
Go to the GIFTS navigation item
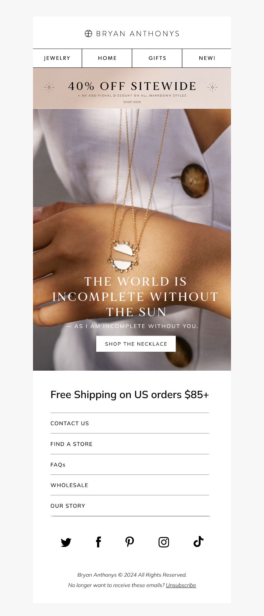[157, 58]
